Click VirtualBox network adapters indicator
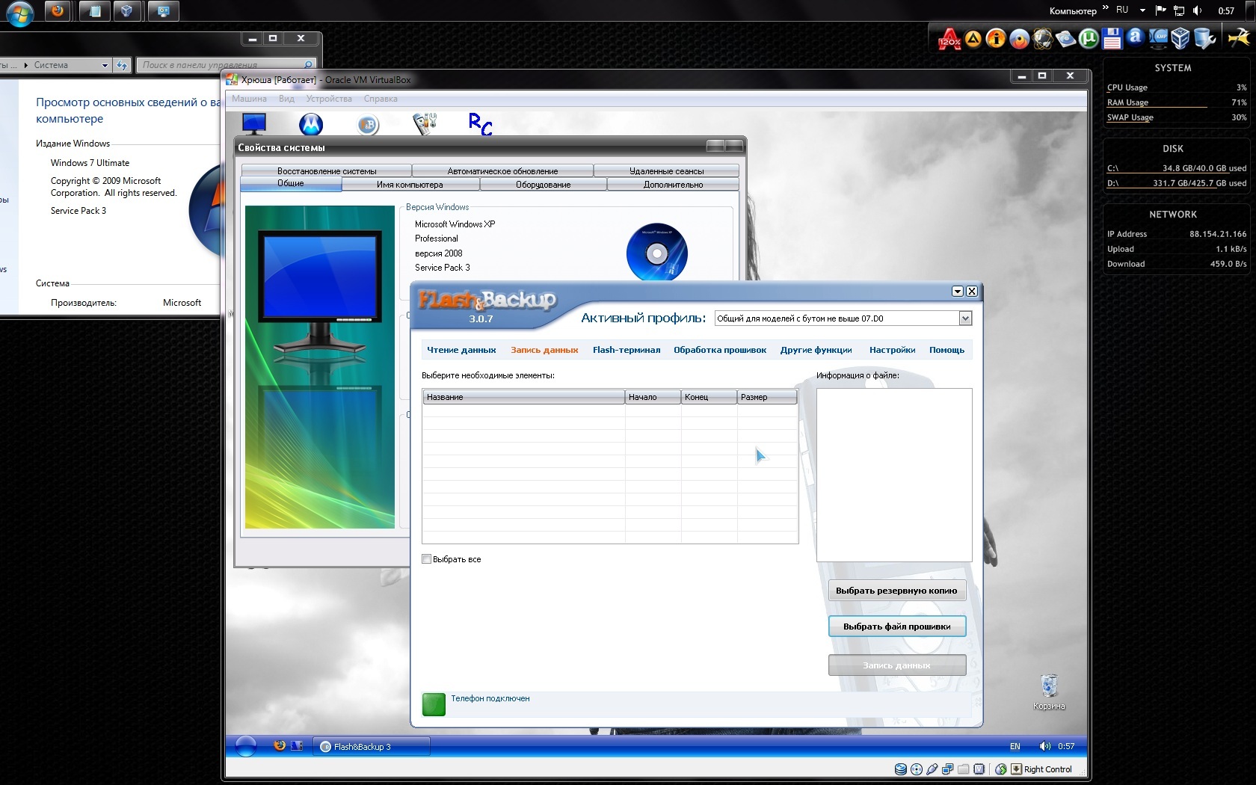The width and height of the screenshot is (1256, 785). click(x=948, y=769)
